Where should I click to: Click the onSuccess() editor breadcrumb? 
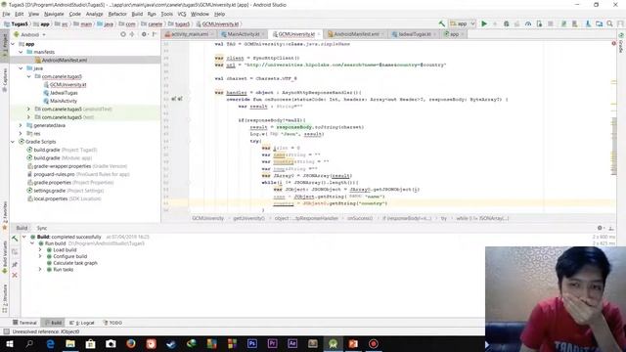(x=360, y=218)
